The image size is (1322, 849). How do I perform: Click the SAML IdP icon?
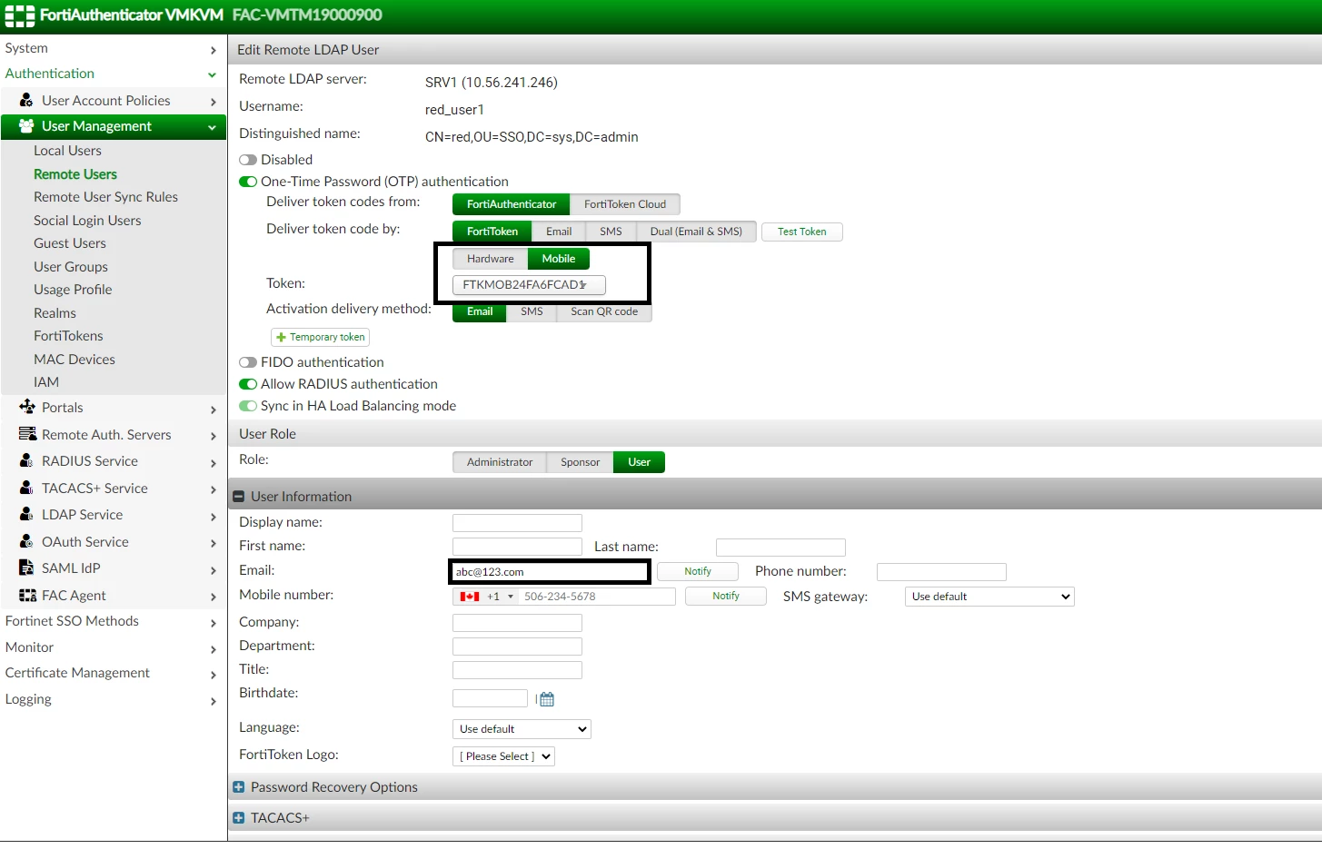[26, 568]
